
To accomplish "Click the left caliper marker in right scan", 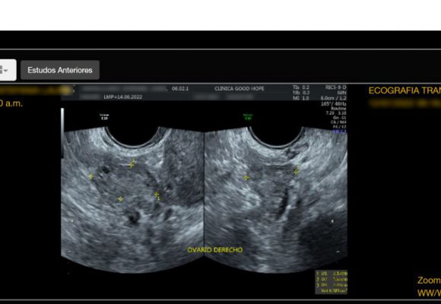I will pyautogui.click(x=246, y=177).
